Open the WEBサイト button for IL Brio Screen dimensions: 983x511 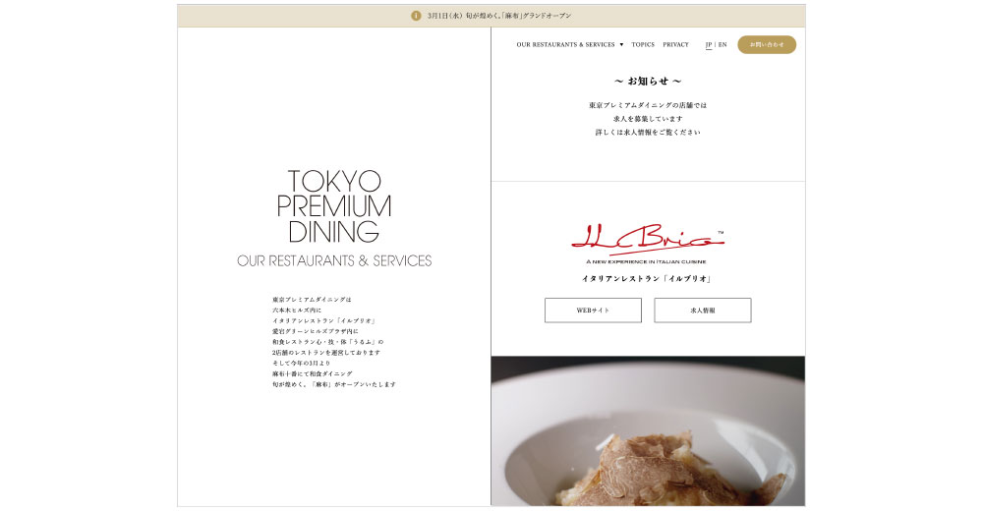[593, 311]
